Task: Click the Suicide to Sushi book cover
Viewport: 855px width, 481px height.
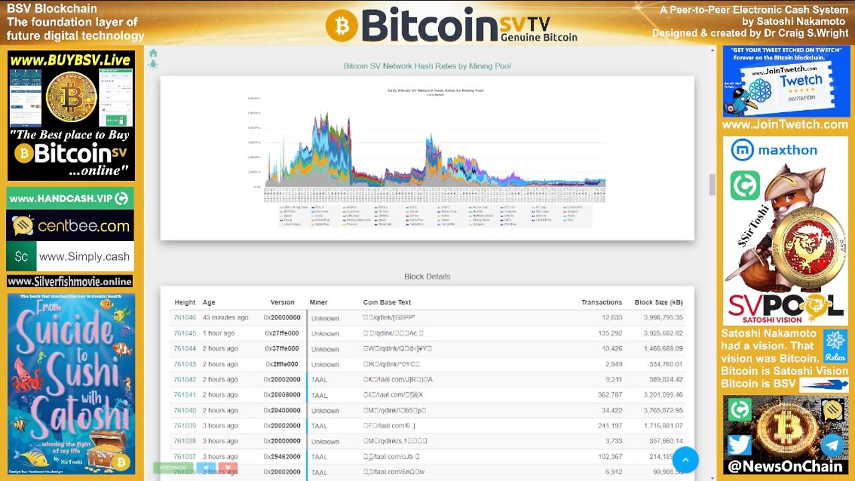Action: [71, 383]
